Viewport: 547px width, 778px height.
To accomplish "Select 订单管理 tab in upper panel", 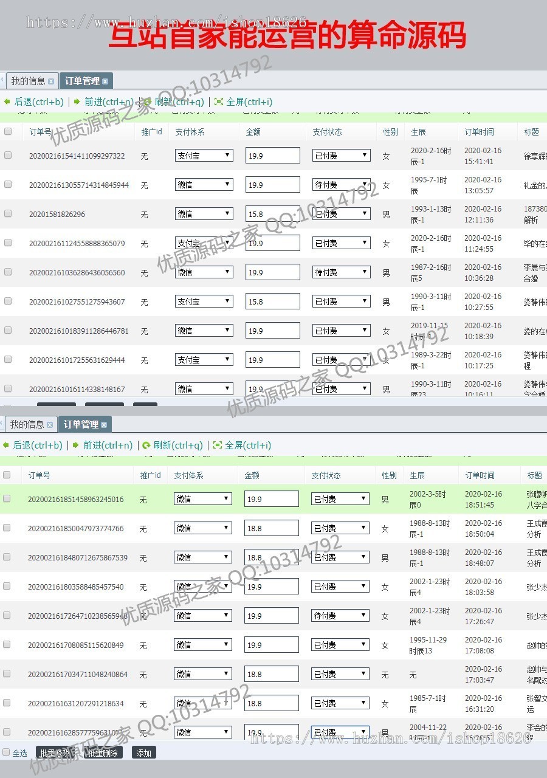I will [x=86, y=81].
